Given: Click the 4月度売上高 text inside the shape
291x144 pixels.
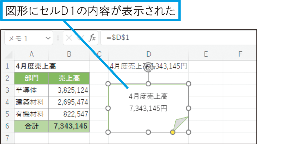Looking at the screenshot, I should coord(148,97).
